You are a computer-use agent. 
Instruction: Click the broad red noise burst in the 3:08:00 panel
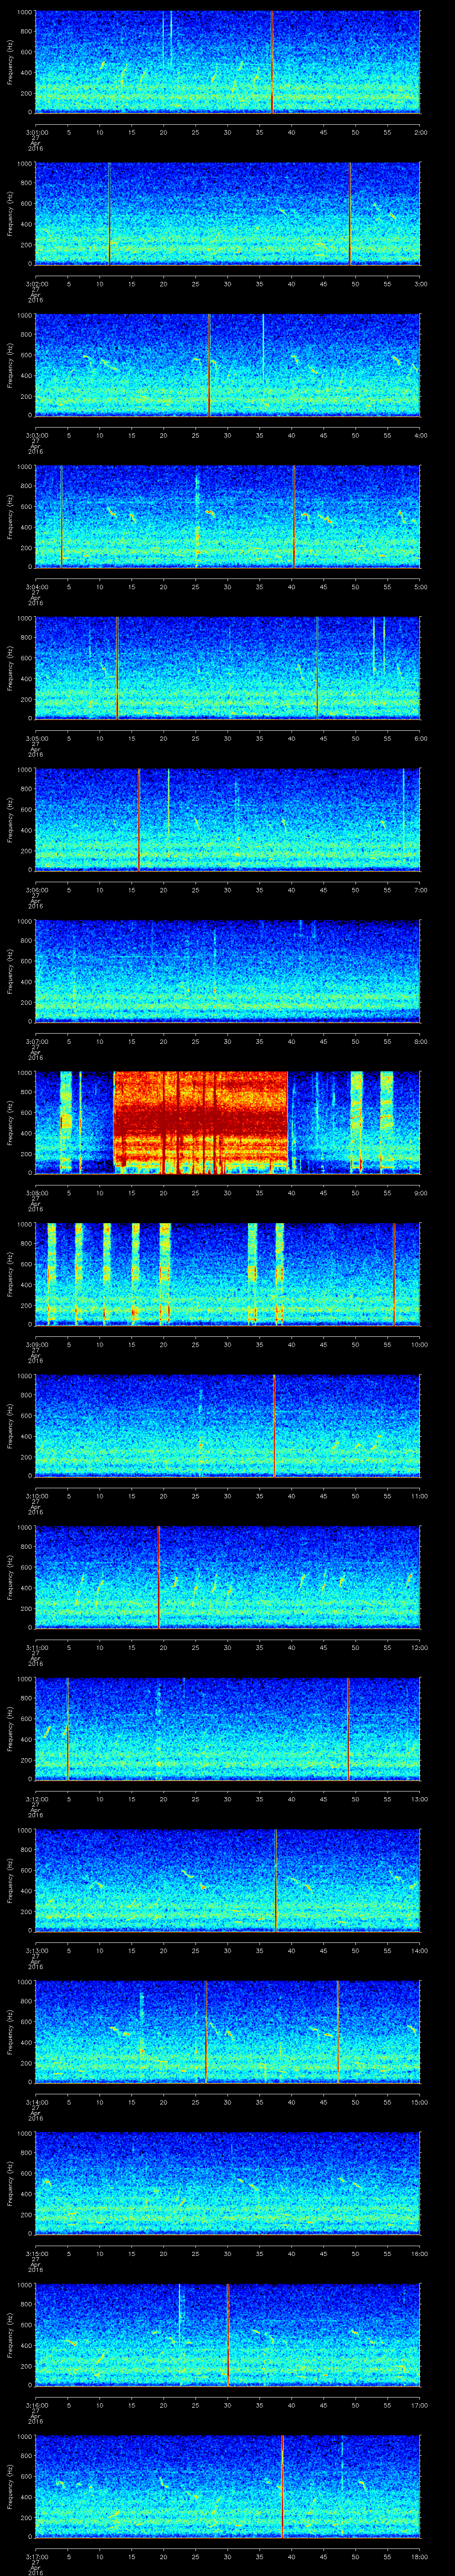click(200, 1122)
